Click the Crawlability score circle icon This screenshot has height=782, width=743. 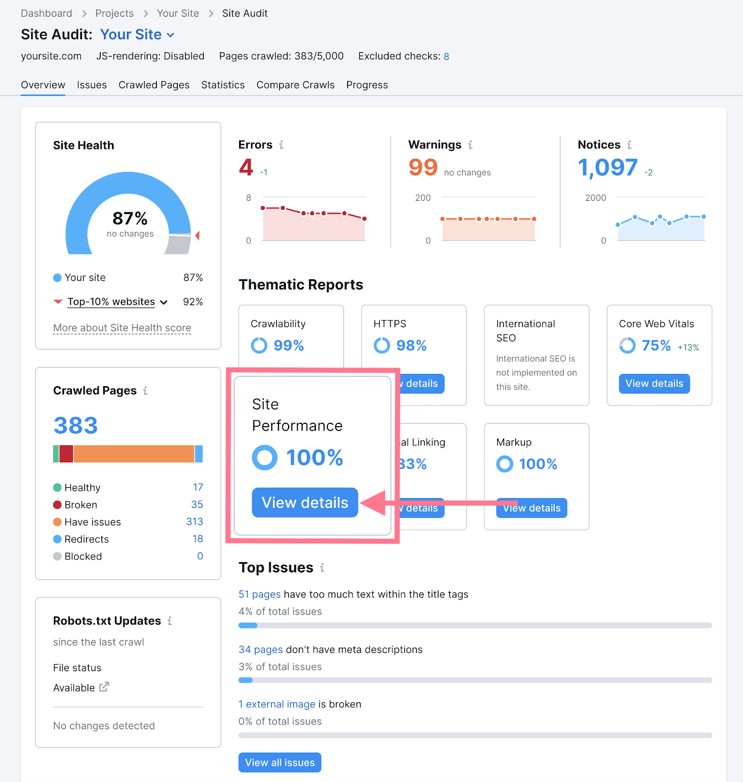pos(259,346)
